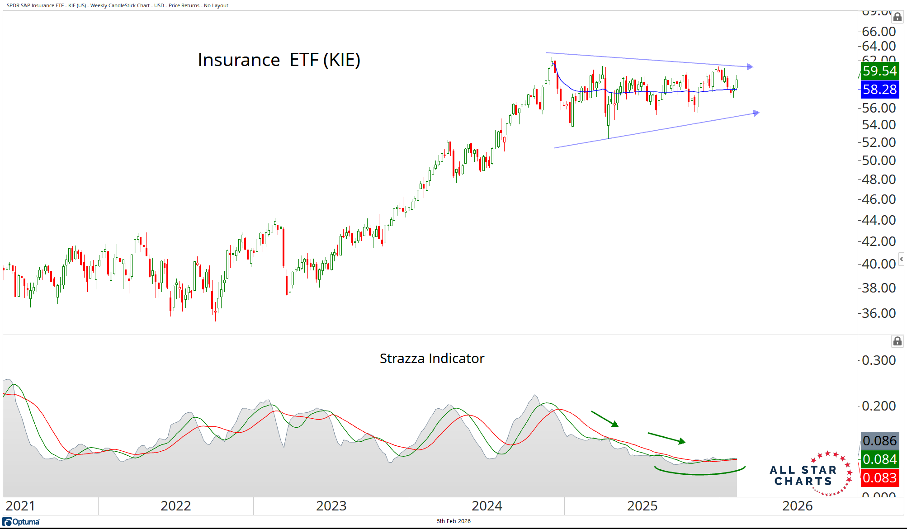This screenshot has height=529, width=907.
Task: Click the "5th Feb 2026" date label
Action: click(453, 521)
